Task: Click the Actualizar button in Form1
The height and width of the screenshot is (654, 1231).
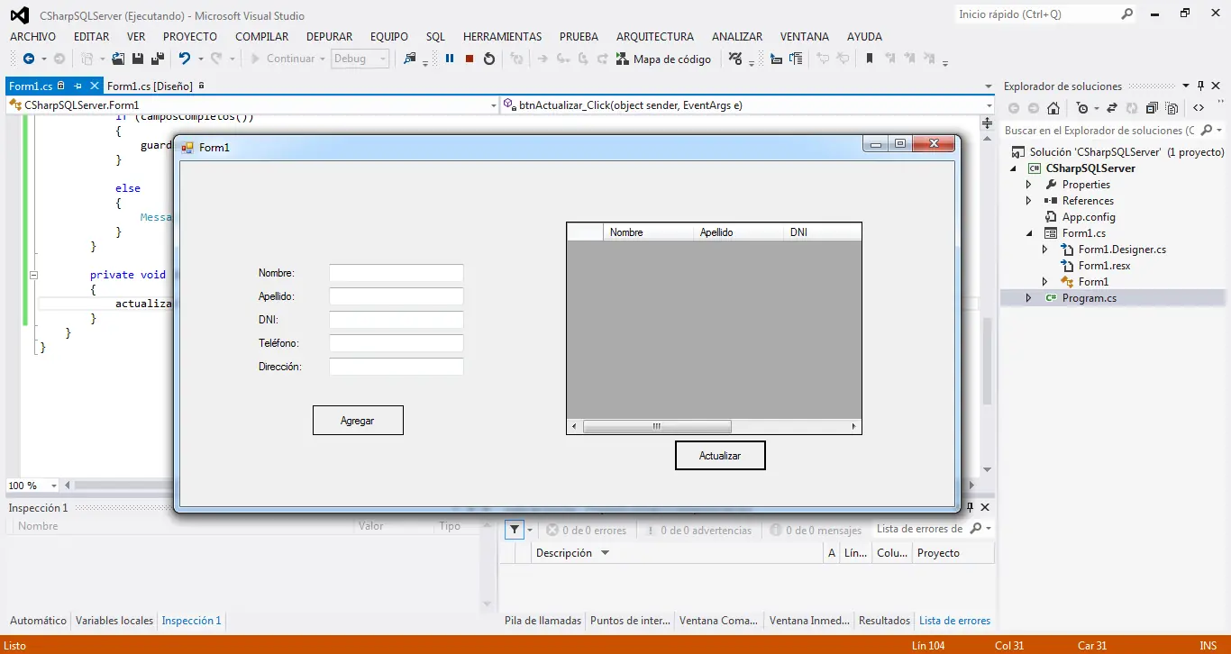Action: [x=720, y=456]
